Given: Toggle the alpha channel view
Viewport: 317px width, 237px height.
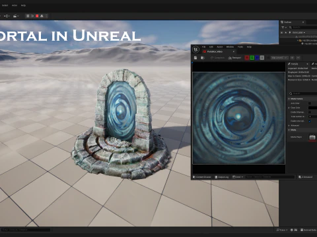Looking at the screenshot, I should 262,58.
